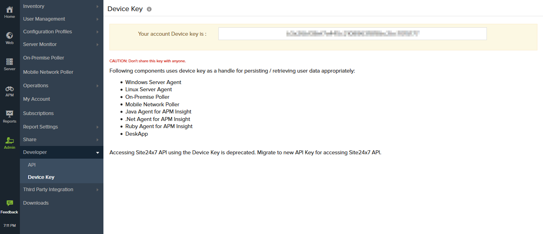Image resolution: width=543 pixels, height=234 pixels.
Task: Expand the Report Settings submenu
Action: point(97,127)
